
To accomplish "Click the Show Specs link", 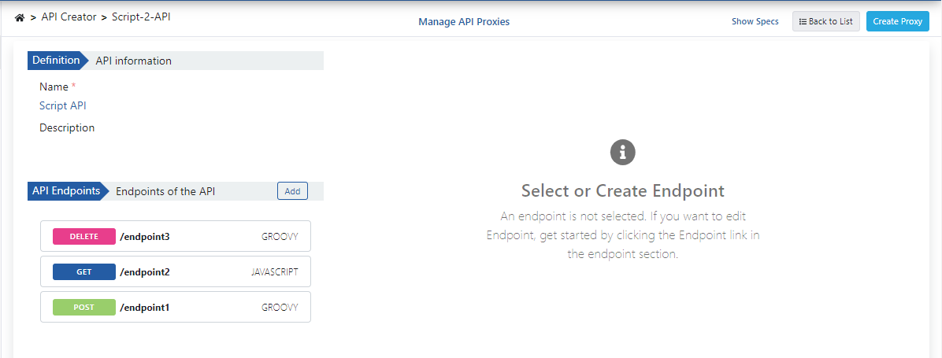I will [755, 21].
